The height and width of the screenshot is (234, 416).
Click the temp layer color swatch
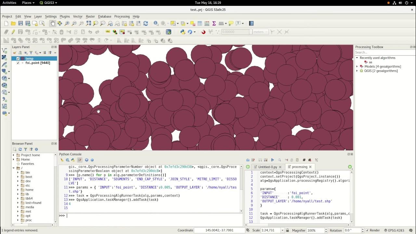[23, 58]
